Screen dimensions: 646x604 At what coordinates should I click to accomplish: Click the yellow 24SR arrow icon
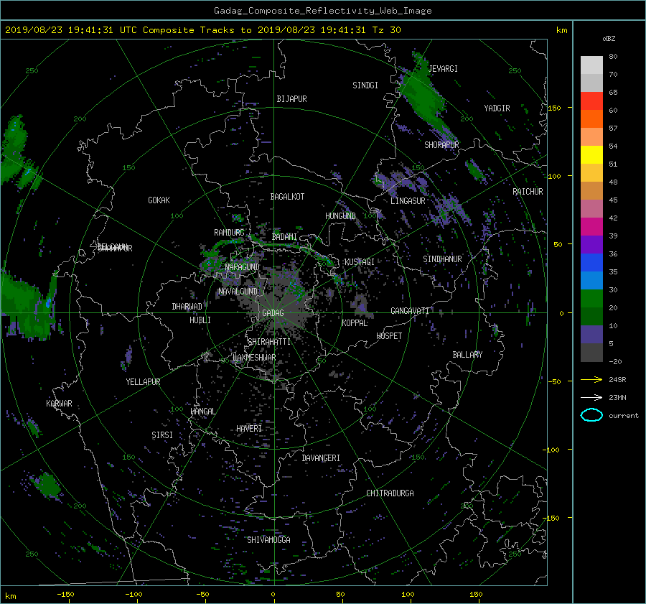pyautogui.click(x=591, y=379)
